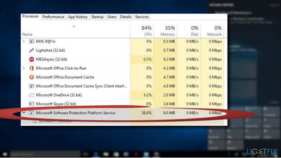Switch to the Startup tab
This screenshot has width=281, height=158.
tap(97, 17)
